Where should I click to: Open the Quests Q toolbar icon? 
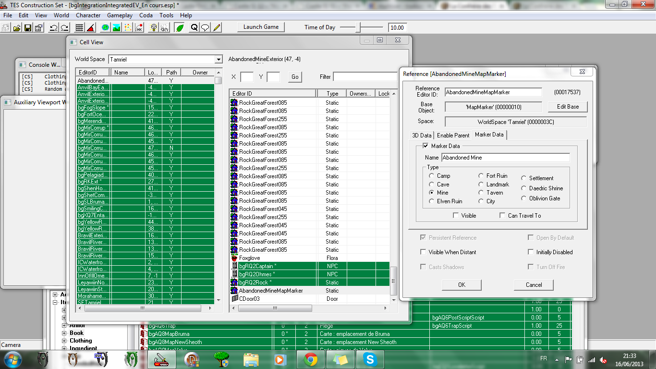tap(194, 27)
